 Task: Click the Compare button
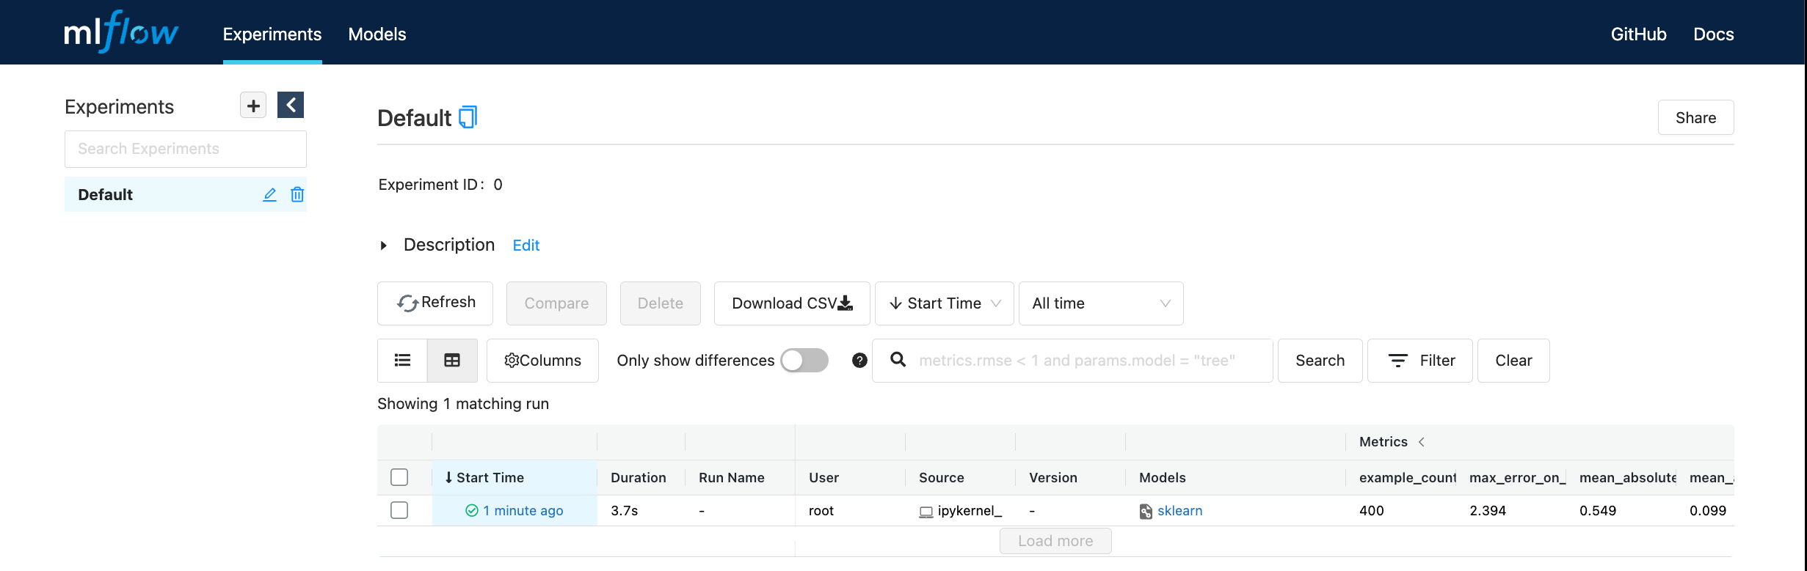coord(556,303)
